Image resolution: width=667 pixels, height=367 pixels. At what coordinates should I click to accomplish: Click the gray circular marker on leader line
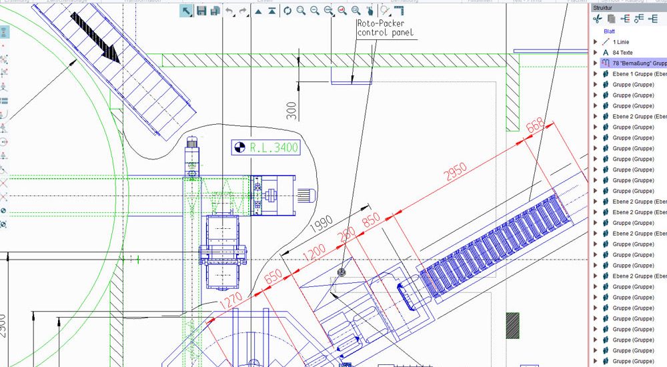[341, 272]
